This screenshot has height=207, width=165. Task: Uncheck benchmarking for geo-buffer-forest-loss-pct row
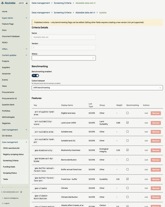pyautogui.click(x=127, y=179)
